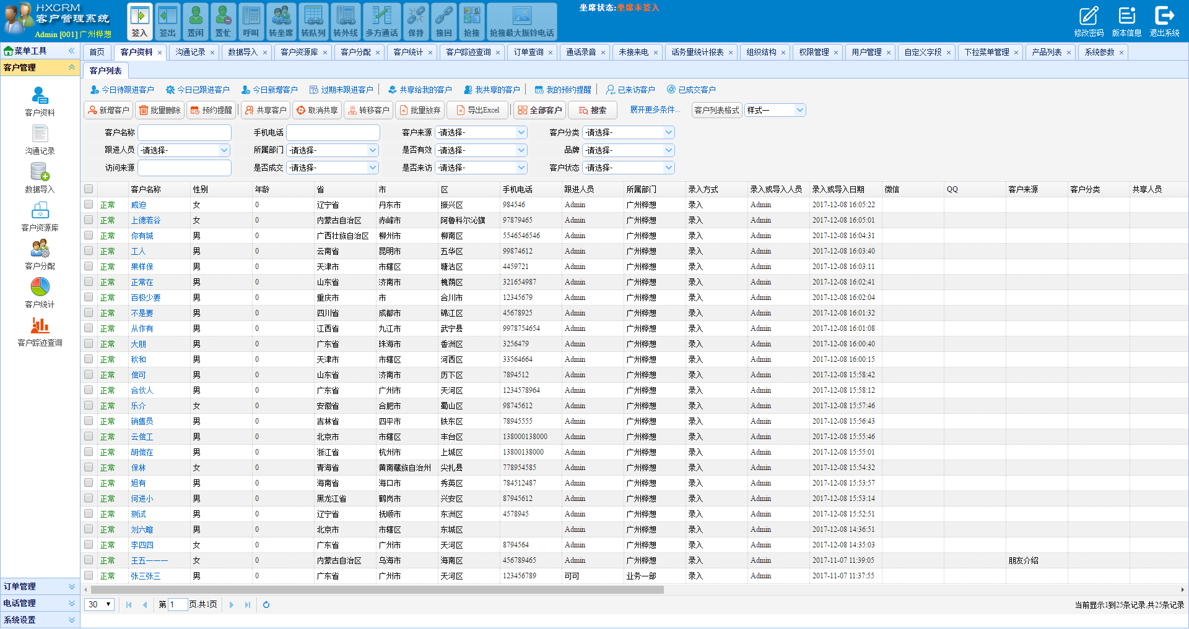Click the 客户名称 input field
The width and height of the screenshot is (1189, 629).
(185, 132)
